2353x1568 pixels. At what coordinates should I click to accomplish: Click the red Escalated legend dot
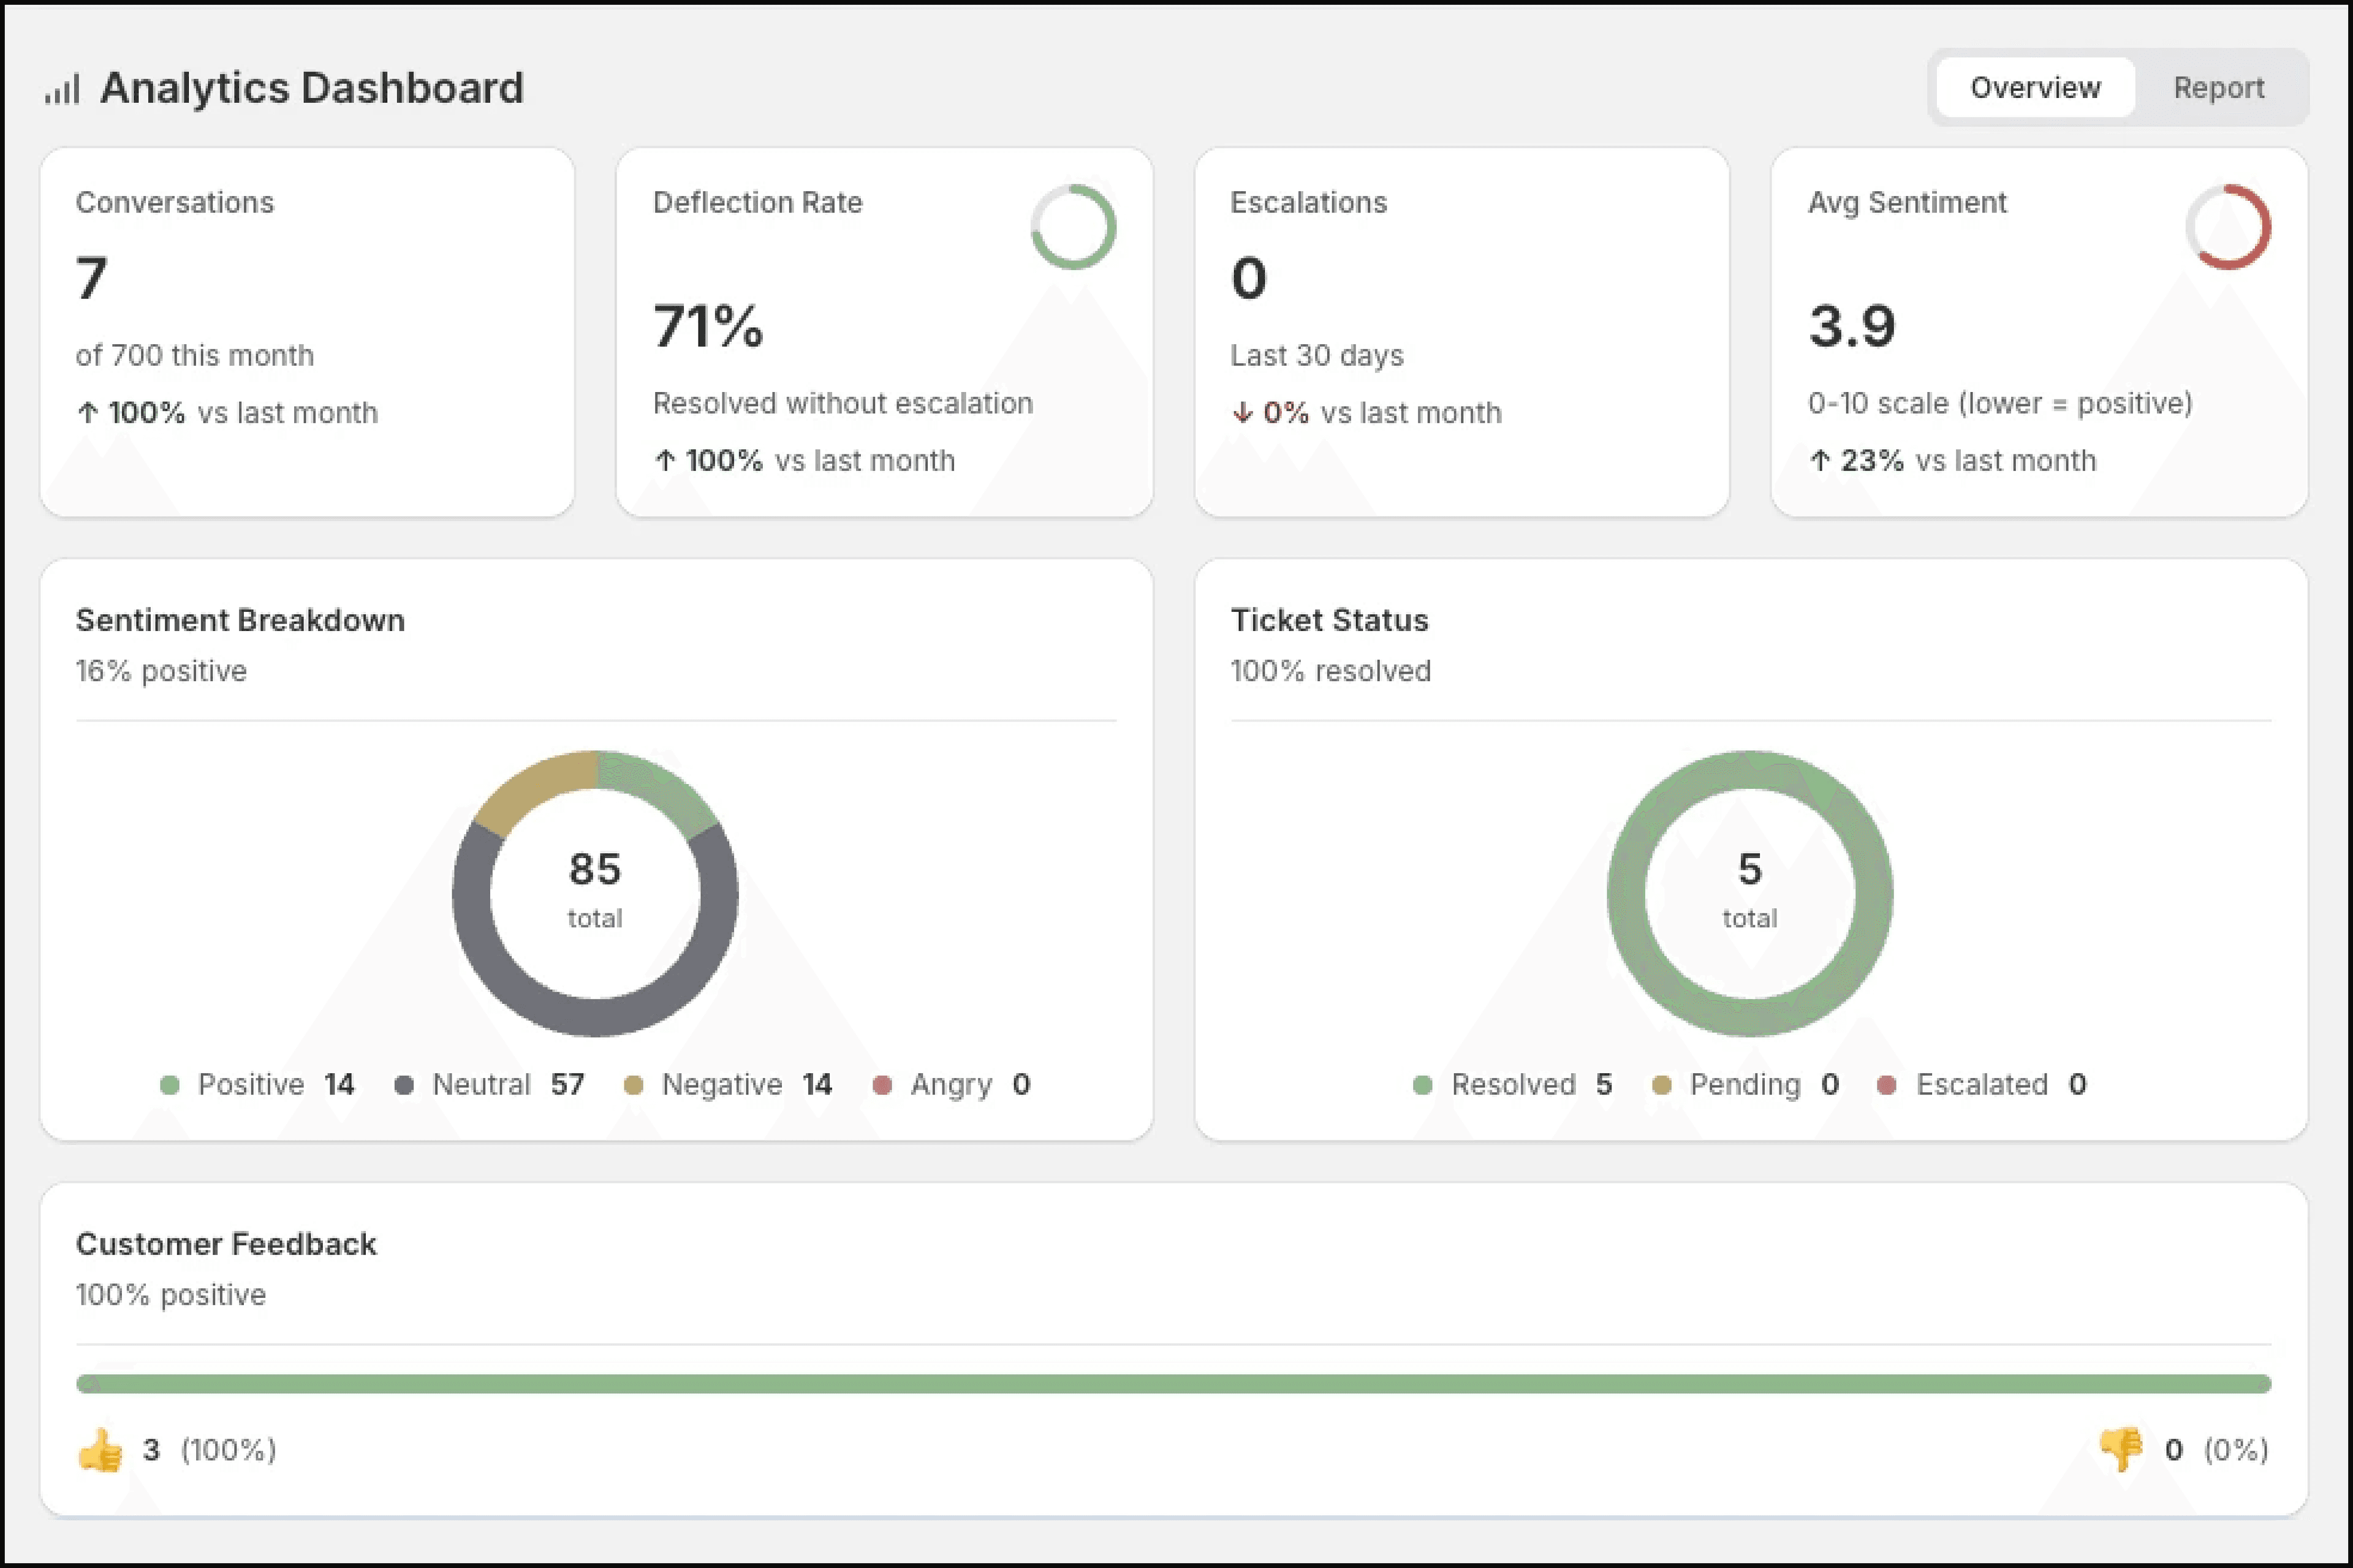[x=1887, y=1085]
